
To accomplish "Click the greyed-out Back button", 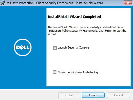I will pyautogui.click(x=70, y=95).
